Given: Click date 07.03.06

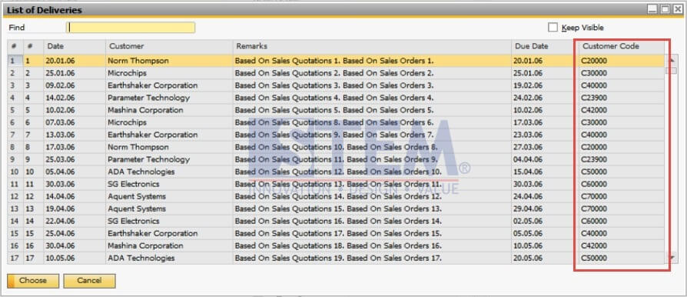Looking at the screenshot, I should [x=60, y=122].
